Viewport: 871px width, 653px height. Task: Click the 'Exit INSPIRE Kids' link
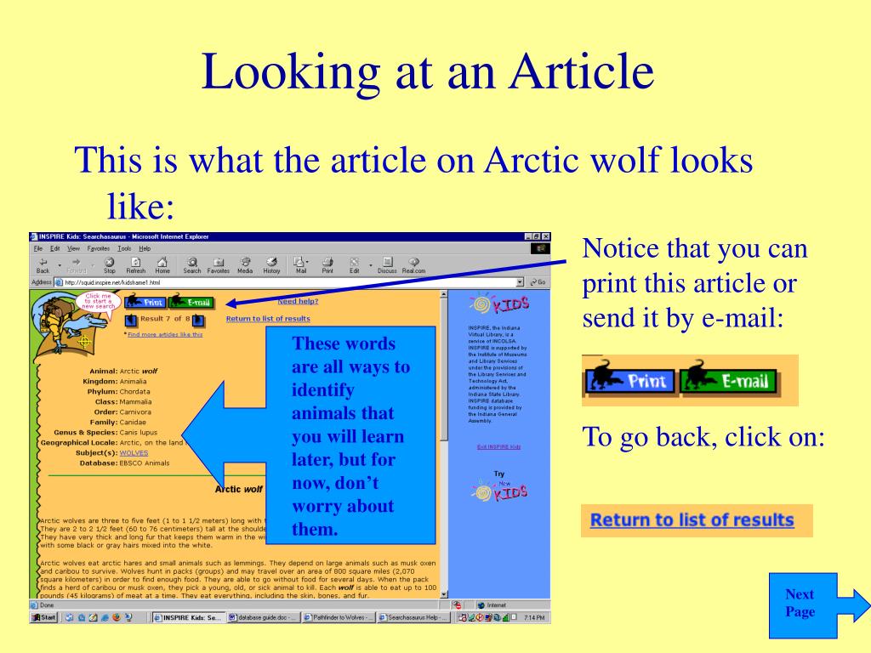pyautogui.click(x=498, y=446)
